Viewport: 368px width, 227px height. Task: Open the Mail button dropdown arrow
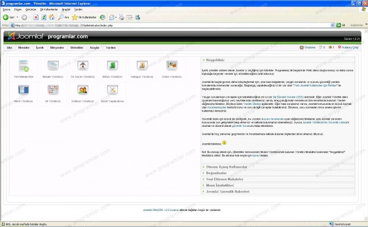pyautogui.click(x=116, y=17)
